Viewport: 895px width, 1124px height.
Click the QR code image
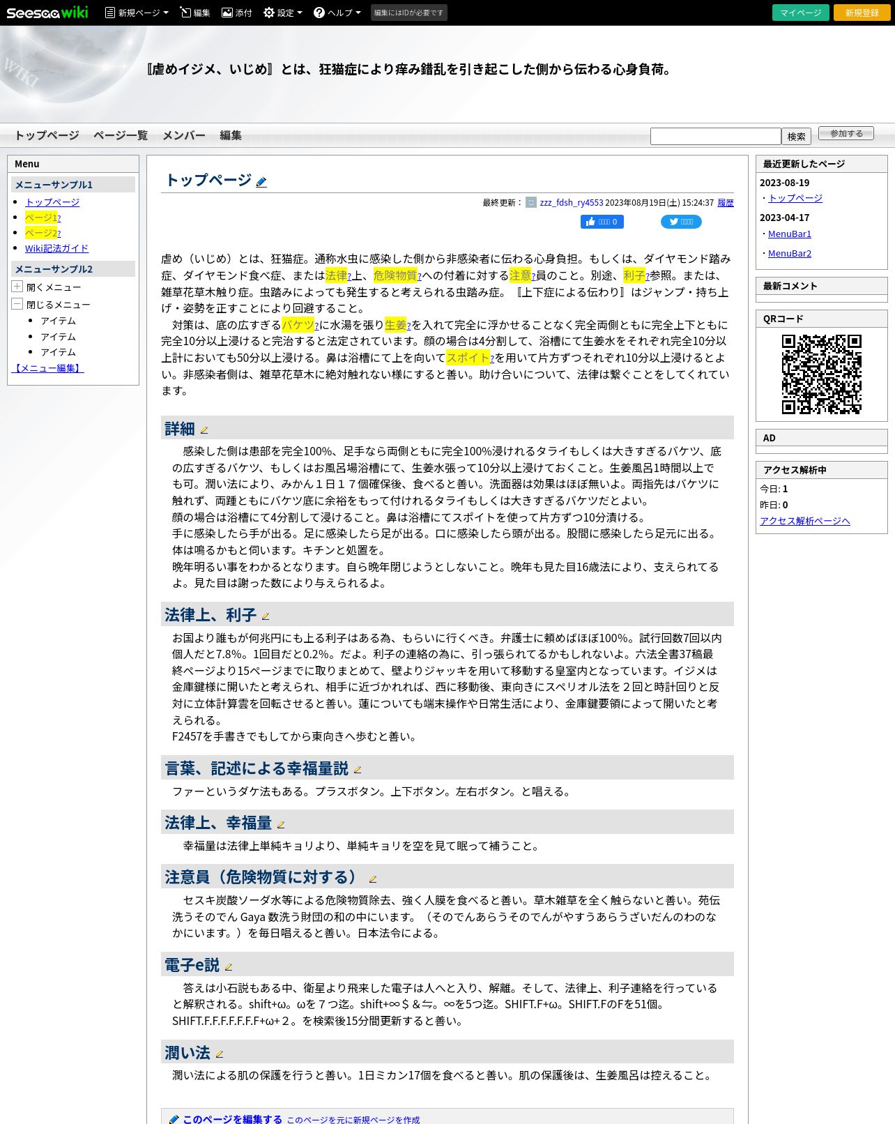pyautogui.click(x=821, y=374)
